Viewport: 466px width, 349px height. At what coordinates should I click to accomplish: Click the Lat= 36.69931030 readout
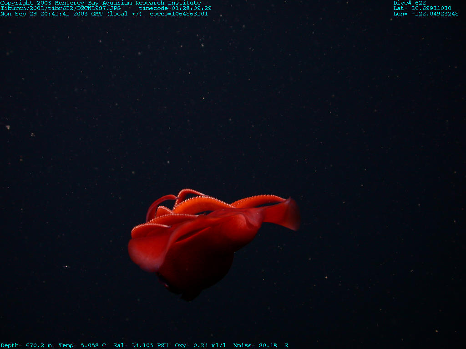click(422, 8)
